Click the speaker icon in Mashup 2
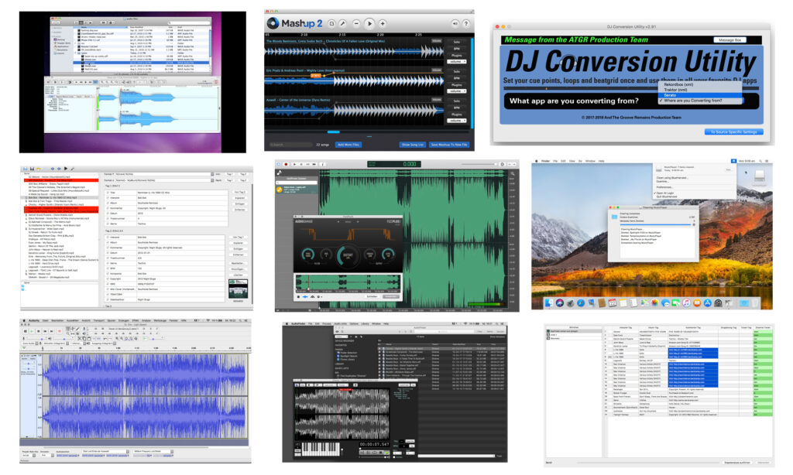The height and width of the screenshot is (475, 793). click(455, 23)
